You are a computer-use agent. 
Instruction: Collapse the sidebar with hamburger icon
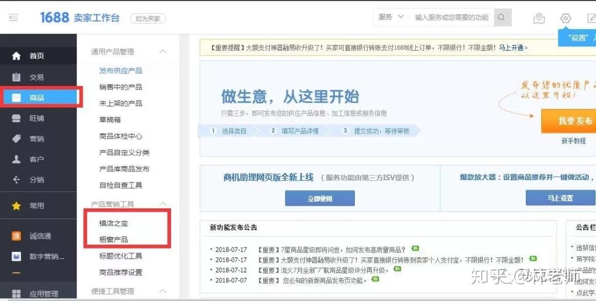14,18
